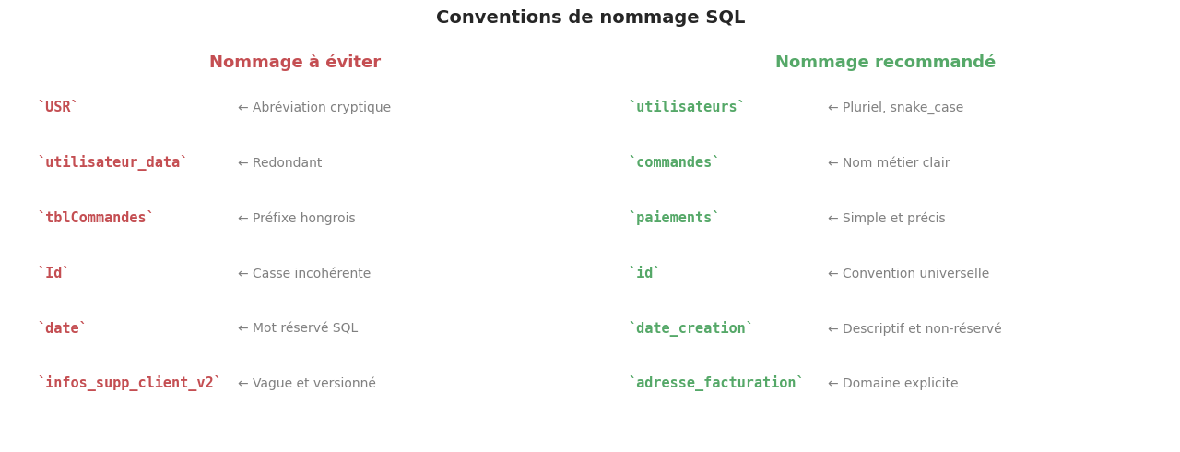Click the green `utilisateurs` table name

coord(686,108)
